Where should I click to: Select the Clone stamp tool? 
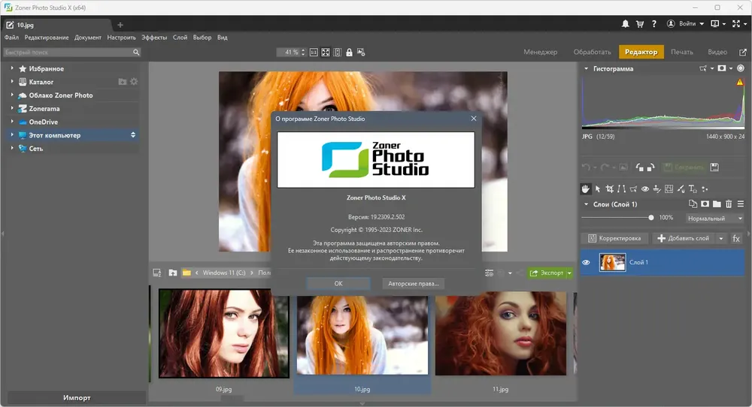pyautogui.click(x=657, y=188)
